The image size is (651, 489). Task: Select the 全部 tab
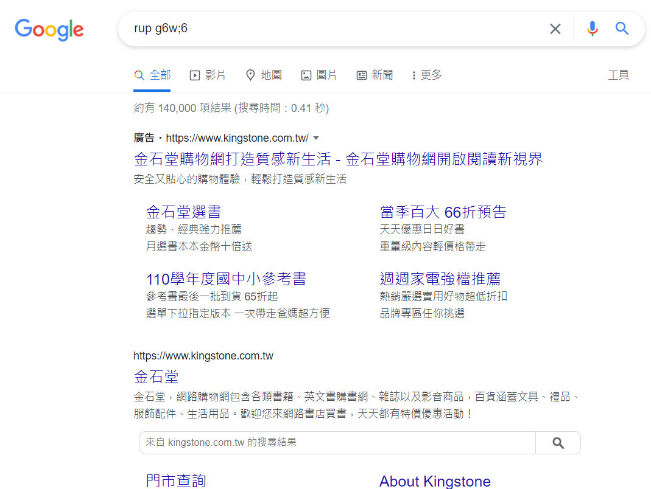(x=152, y=75)
